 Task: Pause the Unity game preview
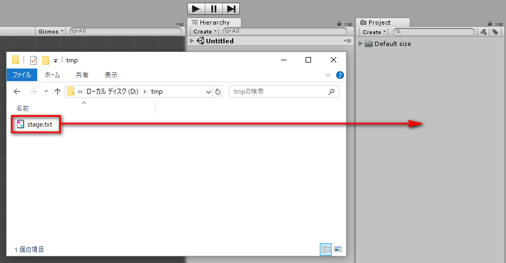click(x=214, y=9)
